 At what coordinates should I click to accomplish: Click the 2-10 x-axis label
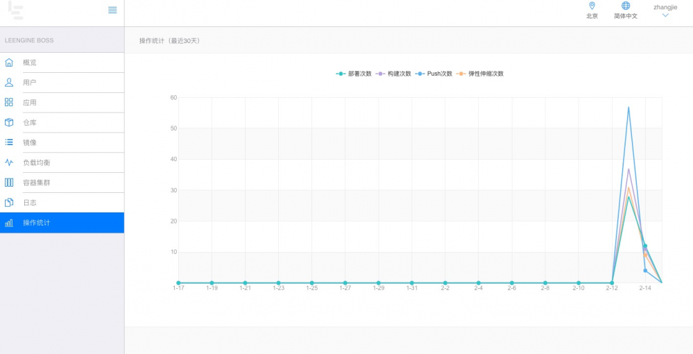579,289
